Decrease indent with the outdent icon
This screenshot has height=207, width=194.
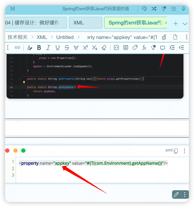(181, 47)
